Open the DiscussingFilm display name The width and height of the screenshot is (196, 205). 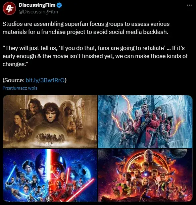(x=37, y=5)
